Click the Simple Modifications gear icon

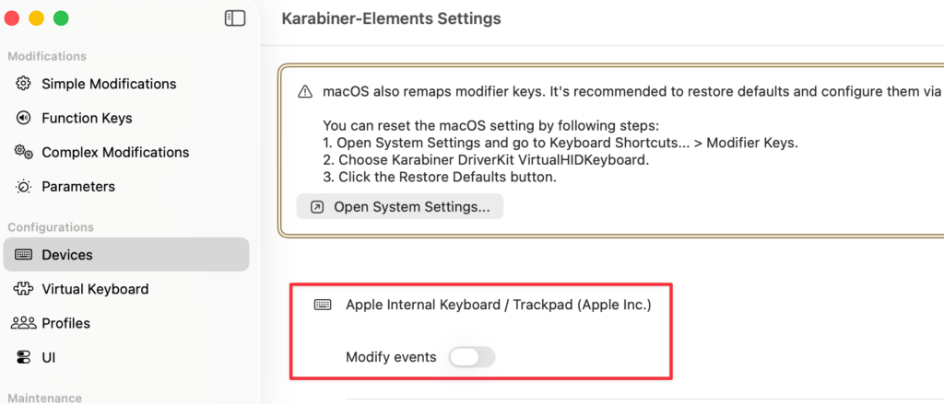(24, 84)
